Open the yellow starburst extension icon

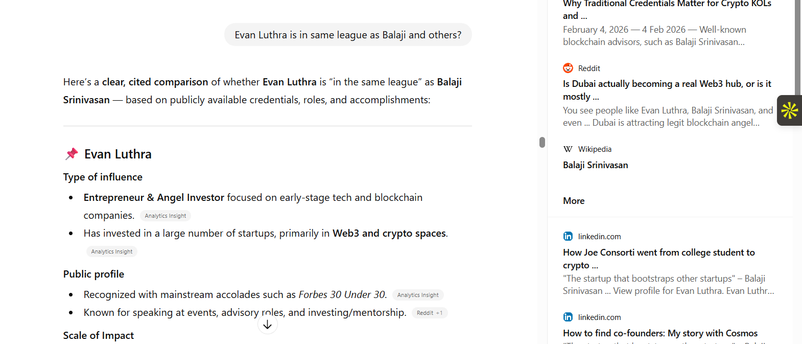point(789,110)
